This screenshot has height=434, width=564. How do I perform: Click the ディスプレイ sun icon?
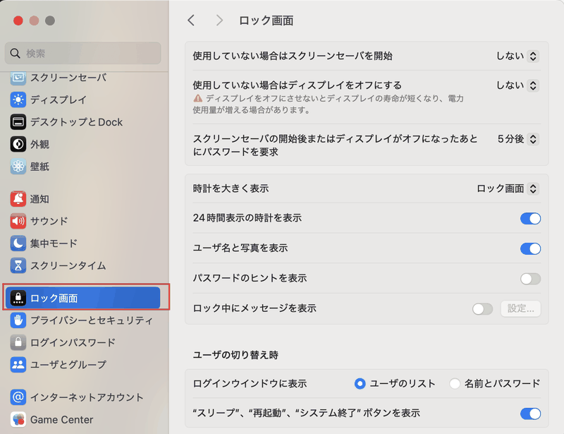(x=18, y=100)
